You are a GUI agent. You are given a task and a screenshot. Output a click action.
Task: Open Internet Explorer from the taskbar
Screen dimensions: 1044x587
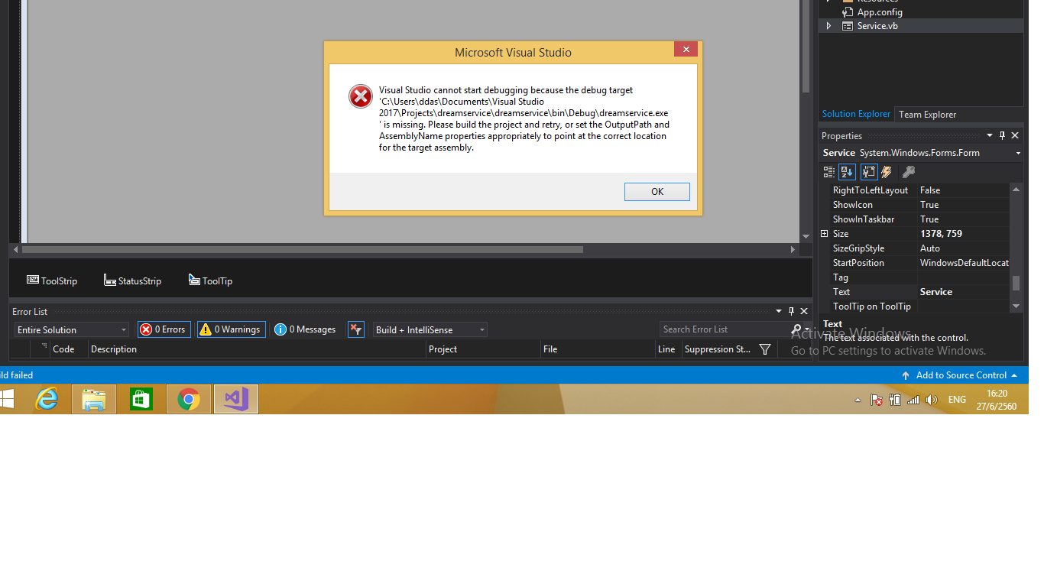(47, 399)
